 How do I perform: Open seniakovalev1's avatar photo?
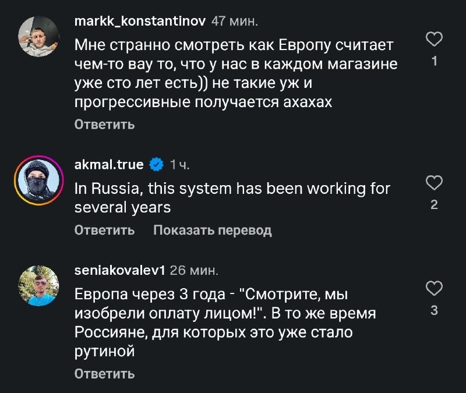point(38,285)
